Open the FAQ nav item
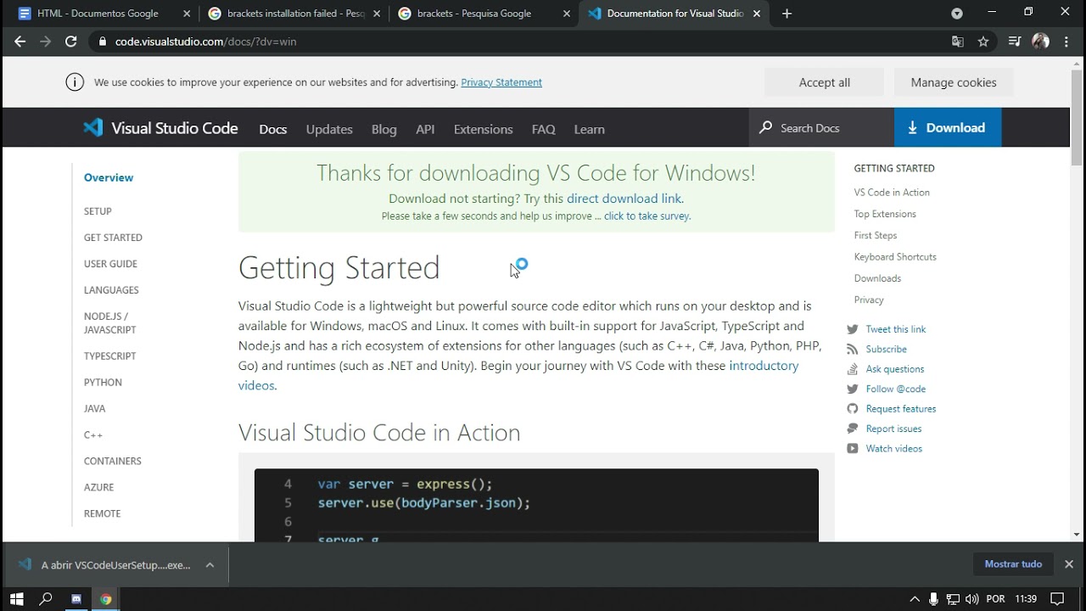This screenshot has height=611, width=1086. pyautogui.click(x=543, y=129)
